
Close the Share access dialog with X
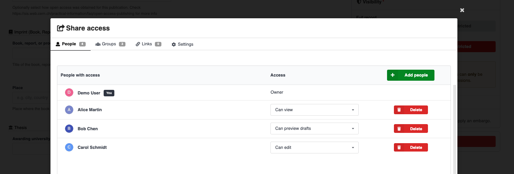click(462, 10)
